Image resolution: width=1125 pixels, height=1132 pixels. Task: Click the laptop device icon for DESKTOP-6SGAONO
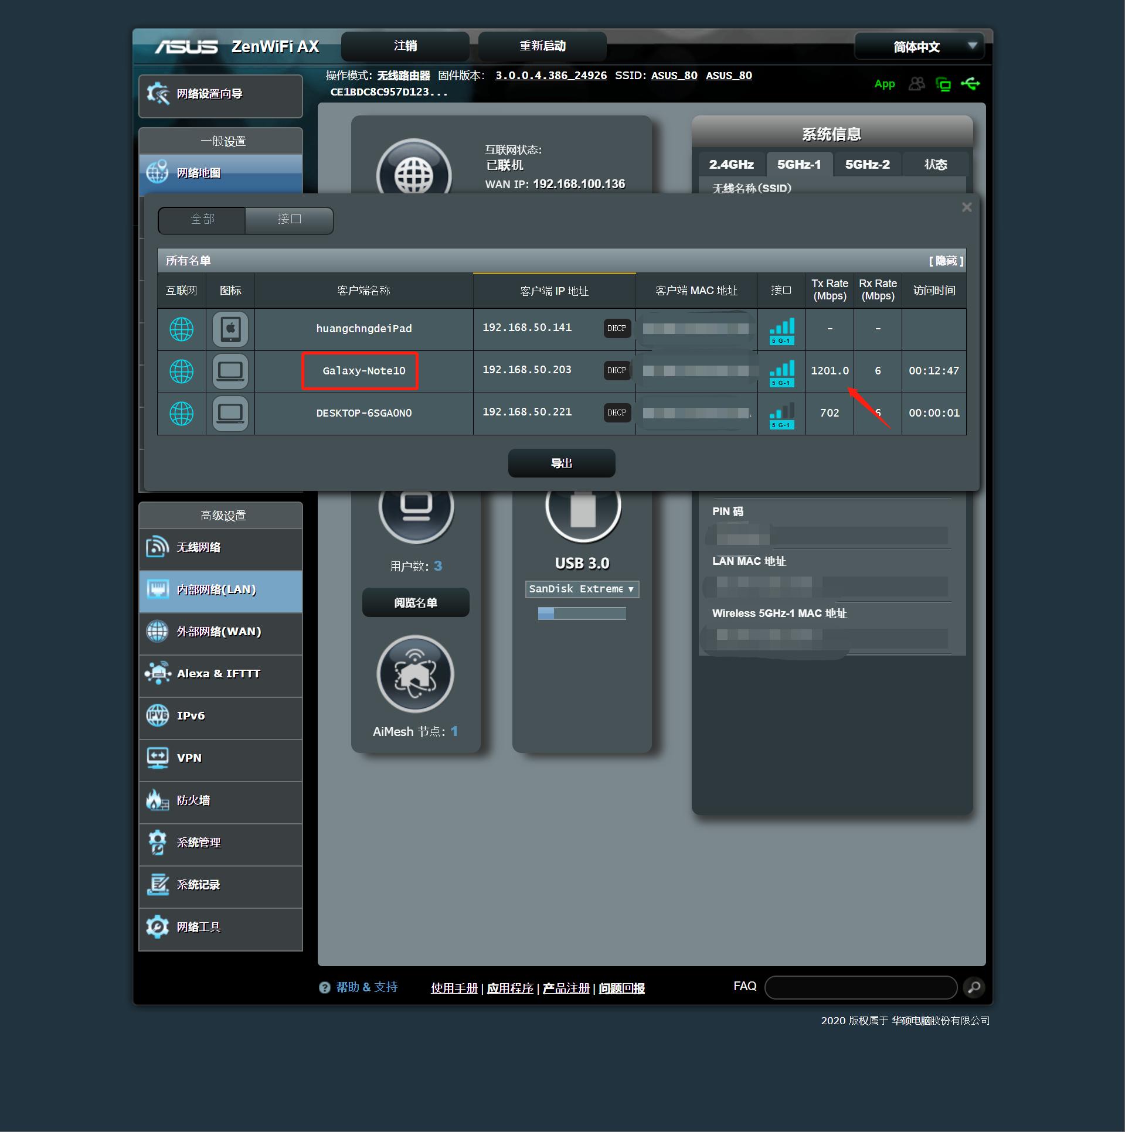230,413
